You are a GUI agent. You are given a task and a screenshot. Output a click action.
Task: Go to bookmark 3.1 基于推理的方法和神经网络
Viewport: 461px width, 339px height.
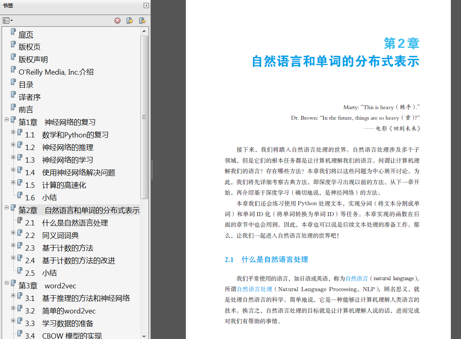click(x=78, y=298)
